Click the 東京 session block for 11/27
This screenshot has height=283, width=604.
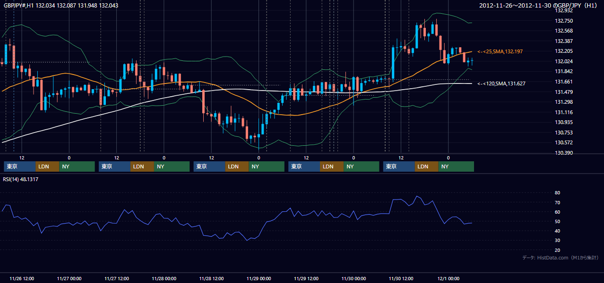(115, 166)
